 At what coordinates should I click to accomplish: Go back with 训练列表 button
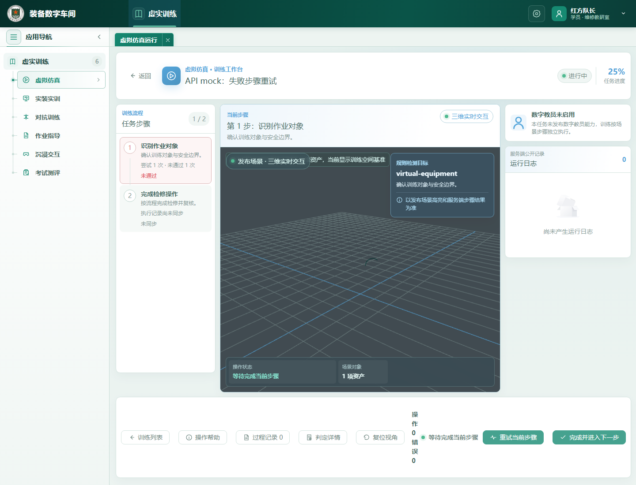(x=145, y=437)
